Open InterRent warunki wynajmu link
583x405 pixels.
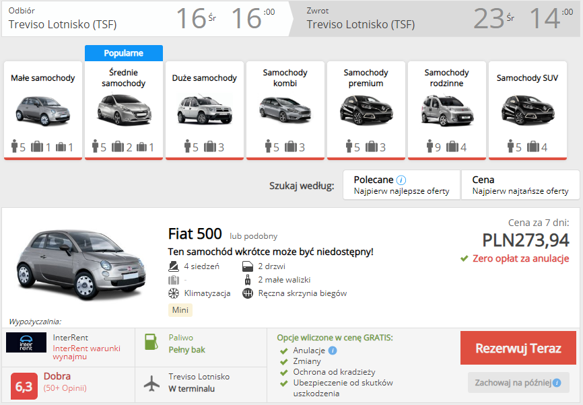(x=87, y=353)
